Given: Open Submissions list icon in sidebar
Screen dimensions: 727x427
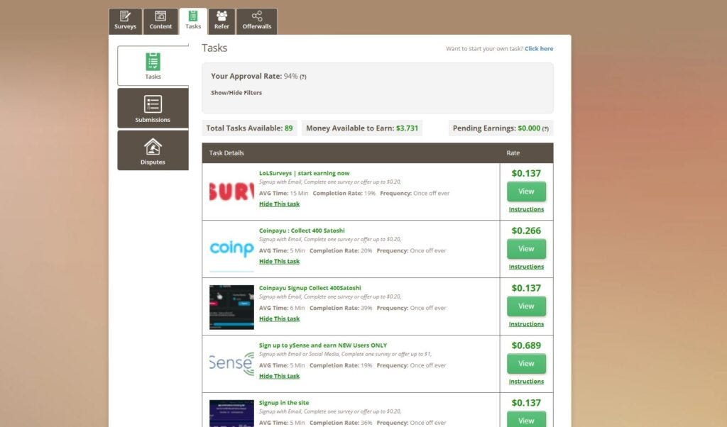Looking at the screenshot, I should coord(153,104).
